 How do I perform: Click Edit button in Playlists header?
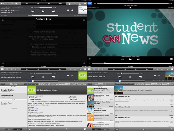tap(3, 84)
